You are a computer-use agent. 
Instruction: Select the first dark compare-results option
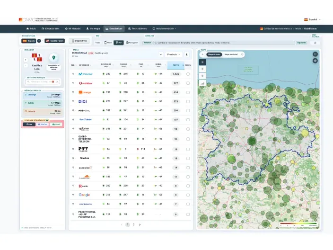(x=29, y=125)
